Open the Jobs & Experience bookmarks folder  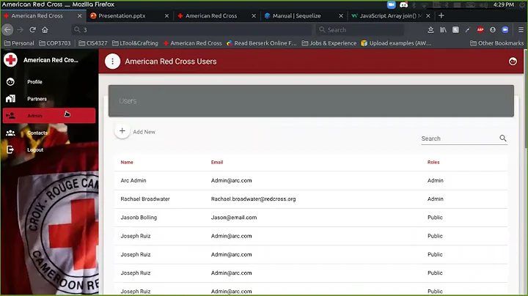point(329,43)
